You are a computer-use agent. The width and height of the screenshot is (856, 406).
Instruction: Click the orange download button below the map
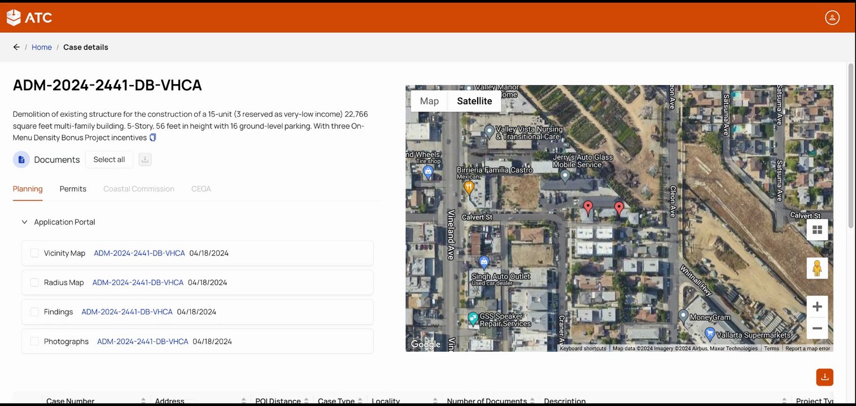[x=824, y=377]
